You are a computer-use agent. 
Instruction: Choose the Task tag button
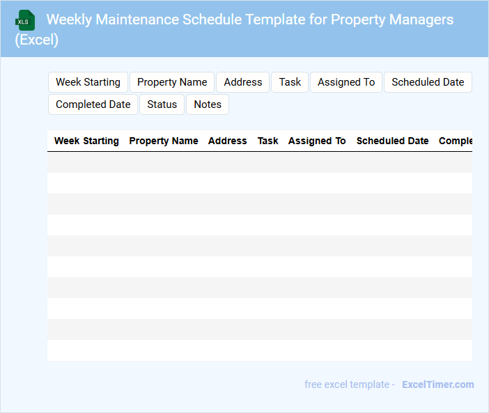point(290,82)
